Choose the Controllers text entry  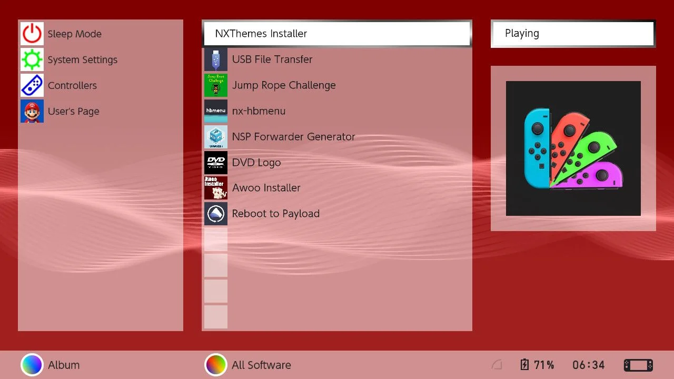pyautogui.click(x=72, y=85)
